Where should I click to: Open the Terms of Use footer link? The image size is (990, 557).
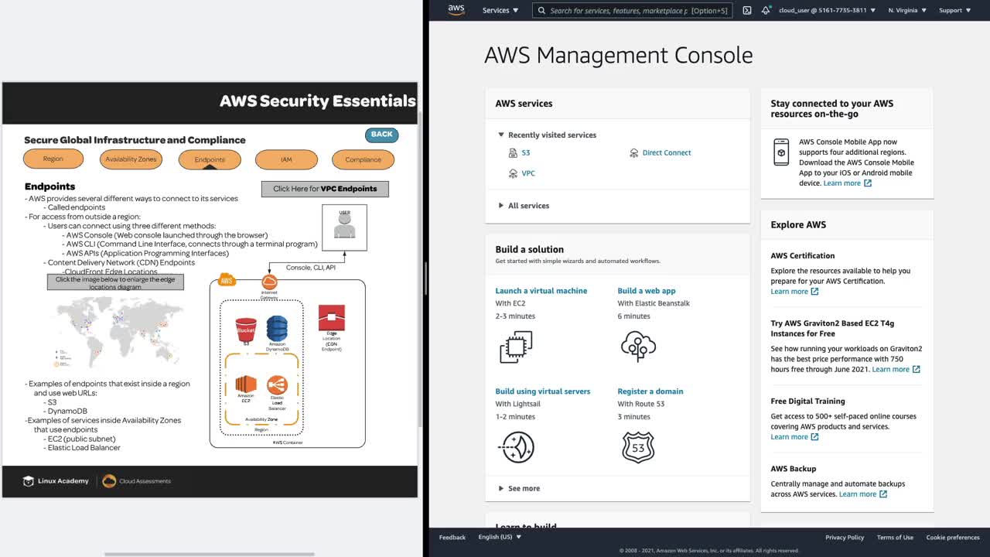[x=896, y=538]
